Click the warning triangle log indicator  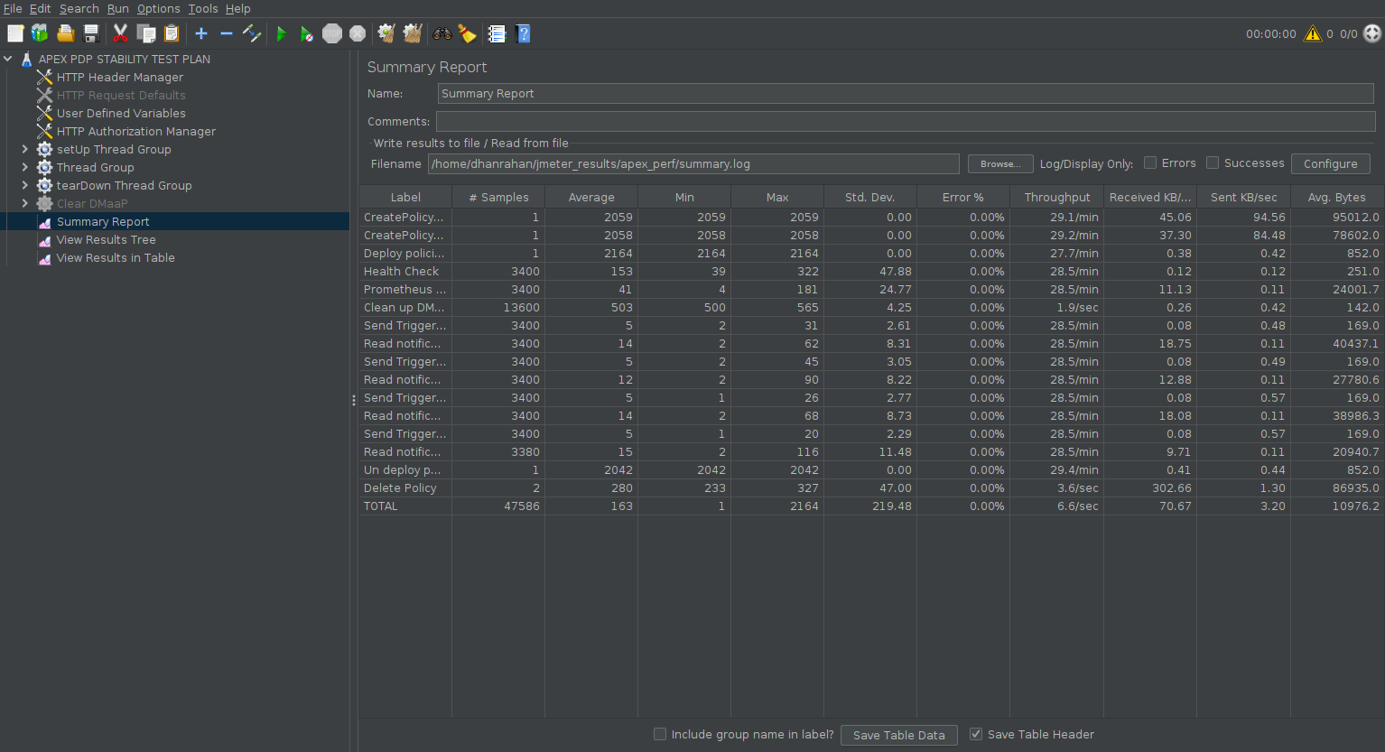pos(1313,33)
